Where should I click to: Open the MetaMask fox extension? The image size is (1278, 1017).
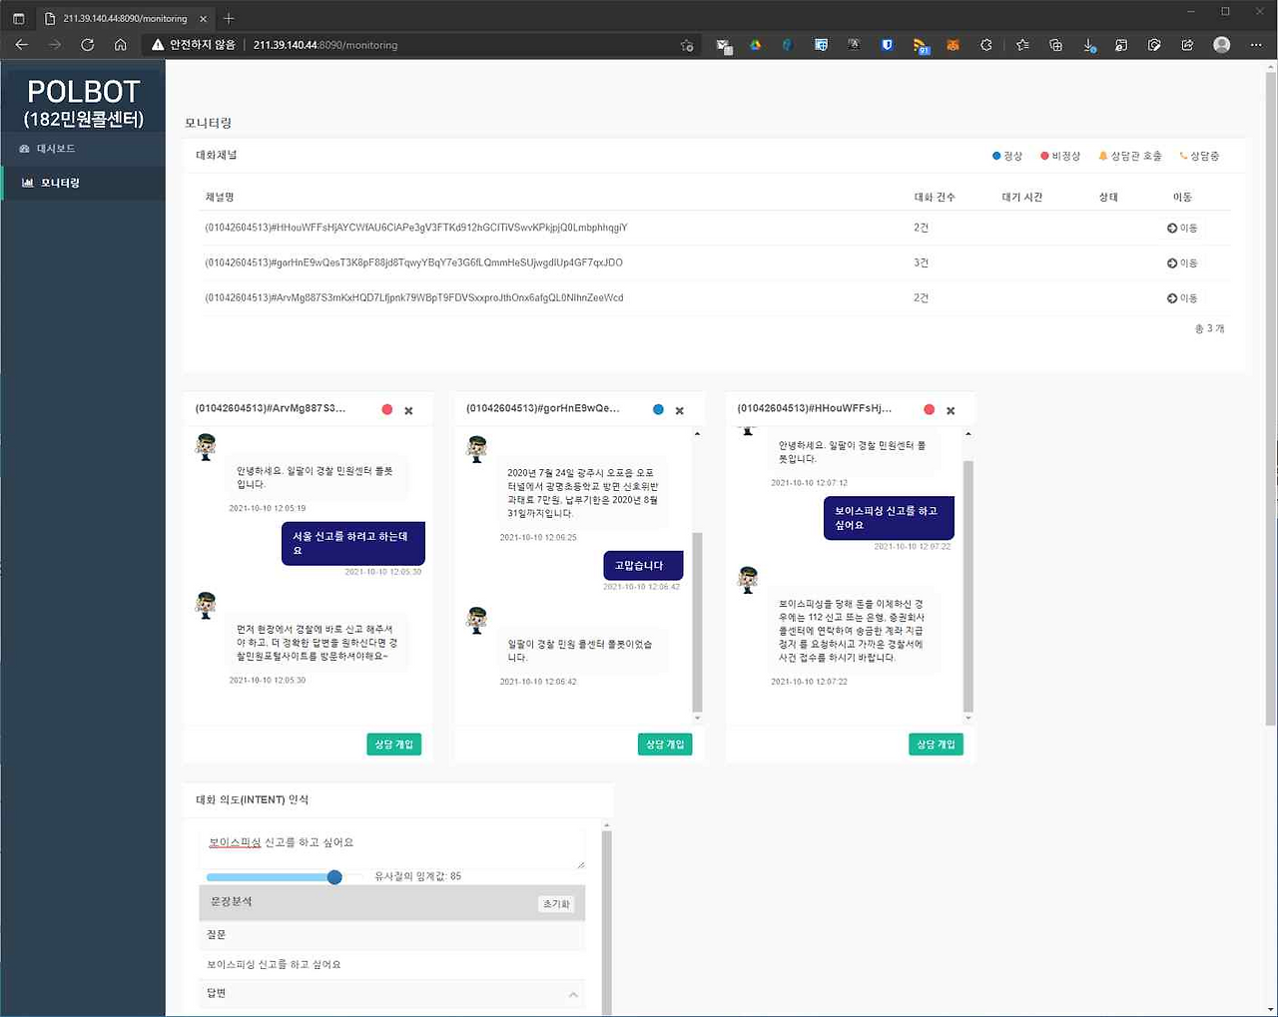pyautogui.click(x=953, y=45)
